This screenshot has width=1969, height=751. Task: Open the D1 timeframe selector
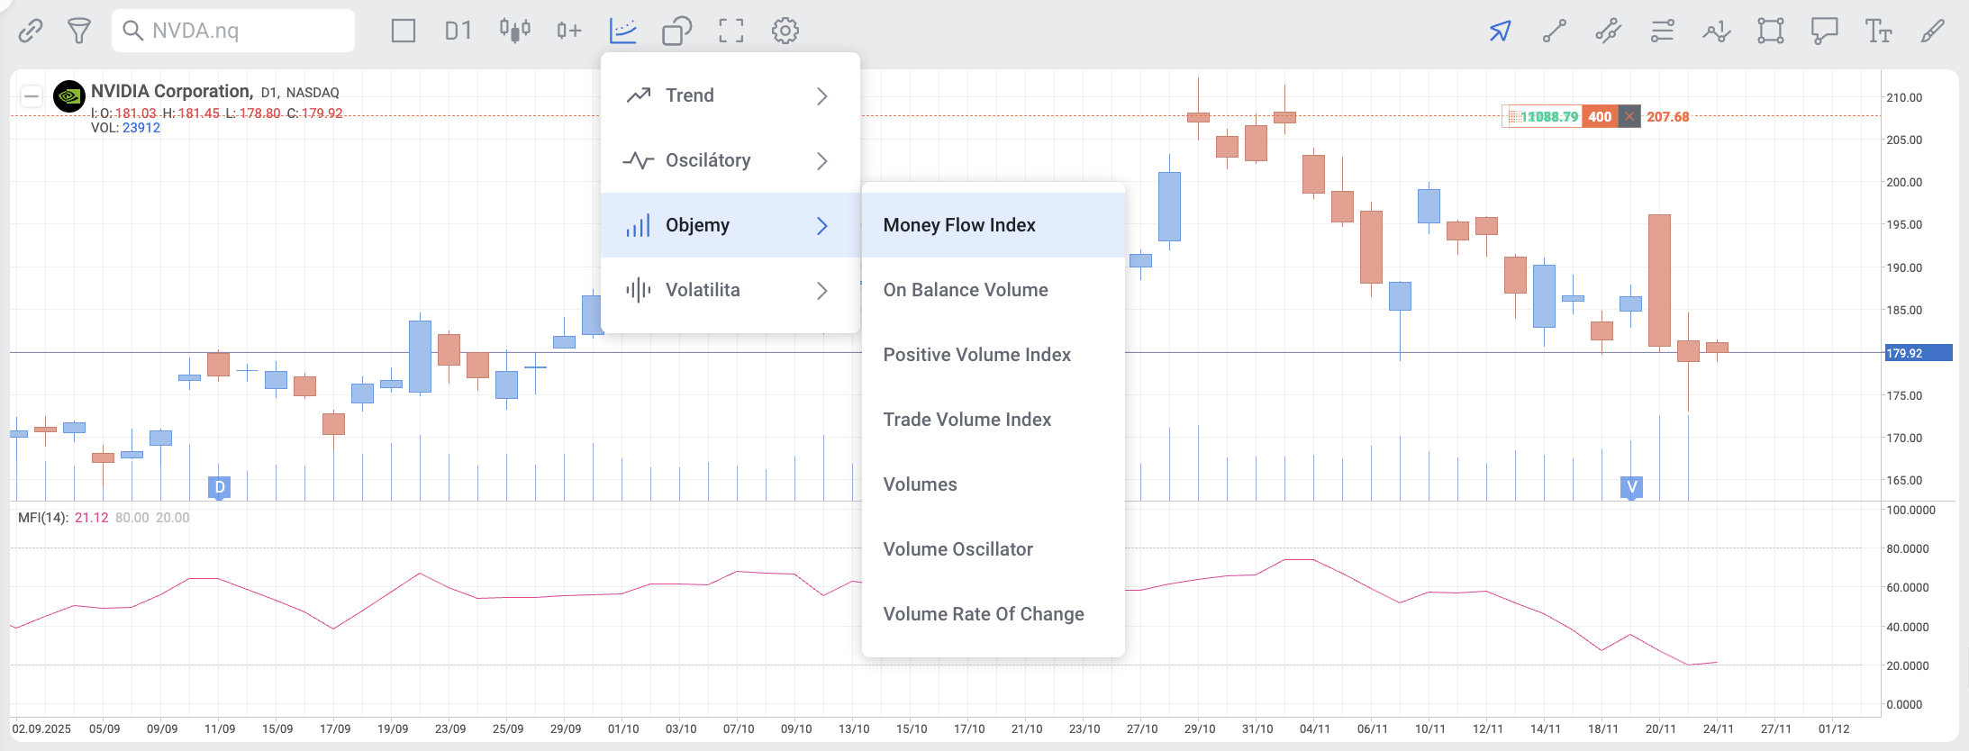click(458, 31)
